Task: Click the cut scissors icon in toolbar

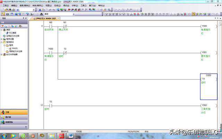Action: tap(40, 10)
